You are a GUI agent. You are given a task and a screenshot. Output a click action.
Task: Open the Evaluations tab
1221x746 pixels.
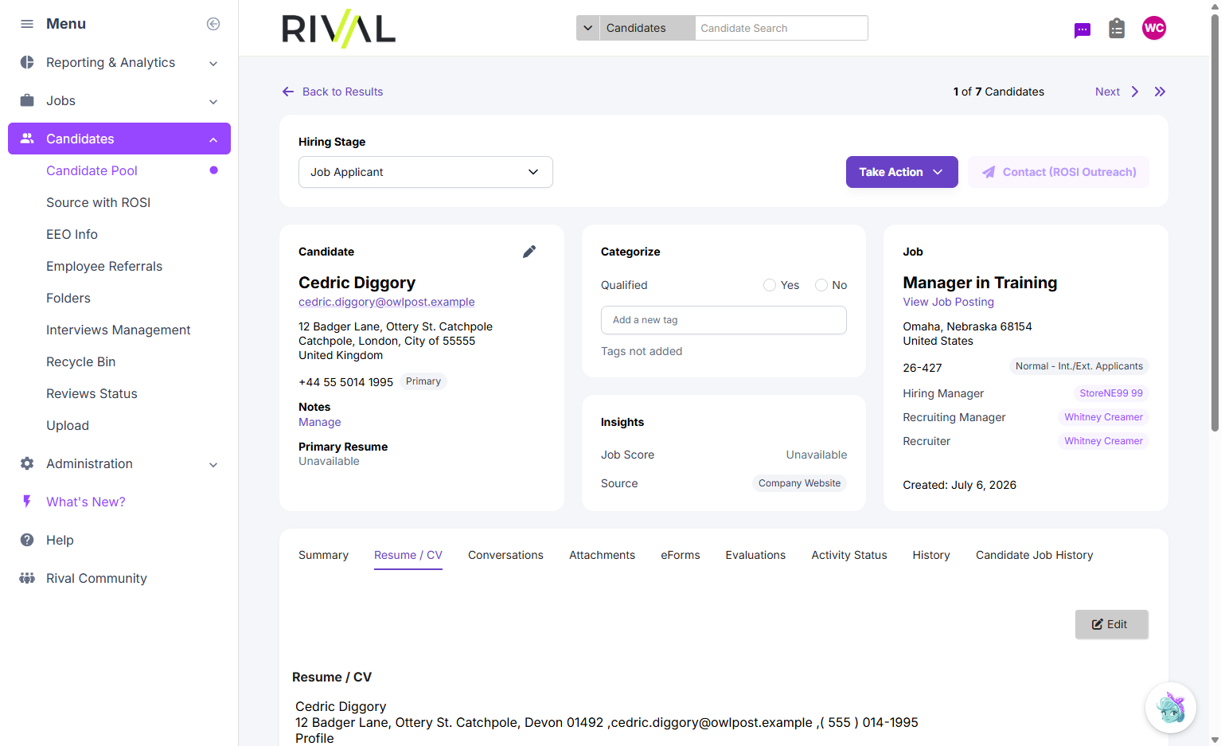pyautogui.click(x=755, y=555)
